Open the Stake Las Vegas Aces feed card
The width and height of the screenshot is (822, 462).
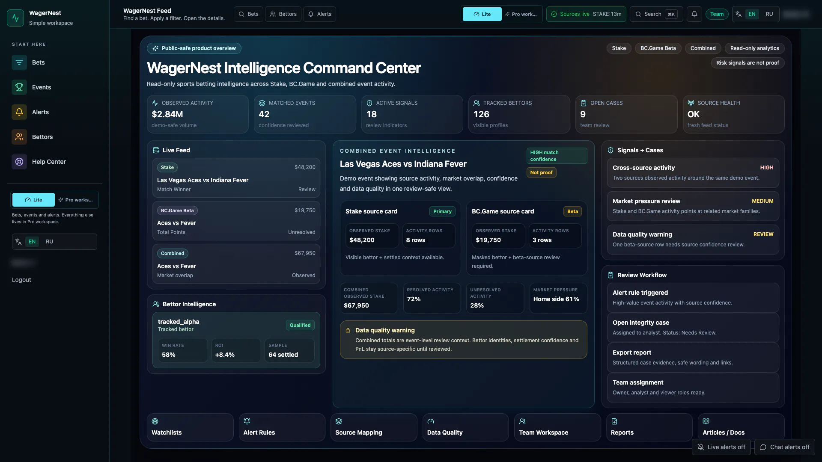(x=236, y=178)
